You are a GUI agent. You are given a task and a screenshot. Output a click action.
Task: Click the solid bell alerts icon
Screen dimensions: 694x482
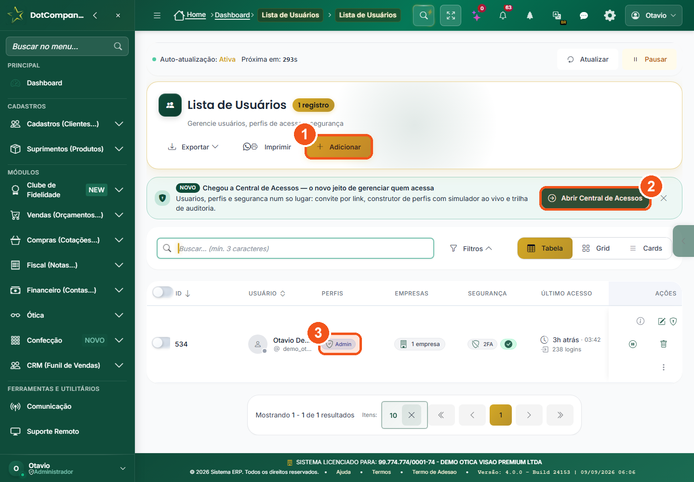[x=530, y=15]
